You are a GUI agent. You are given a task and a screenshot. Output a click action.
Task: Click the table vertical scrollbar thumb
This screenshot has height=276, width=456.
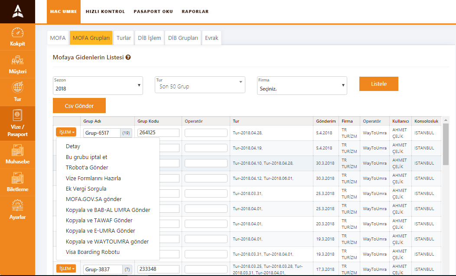pyautogui.click(x=446, y=144)
